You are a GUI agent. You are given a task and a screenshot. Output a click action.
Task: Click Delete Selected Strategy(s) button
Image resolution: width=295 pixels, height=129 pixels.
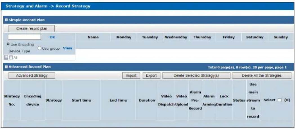point(196,76)
